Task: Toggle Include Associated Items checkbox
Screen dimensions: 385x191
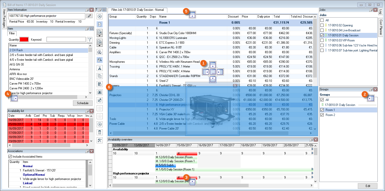Action: pos(10,157)
